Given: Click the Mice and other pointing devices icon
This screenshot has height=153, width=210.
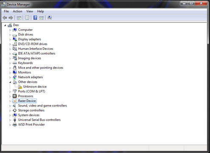Looking at the screenshot, I should tap(15, 68).
